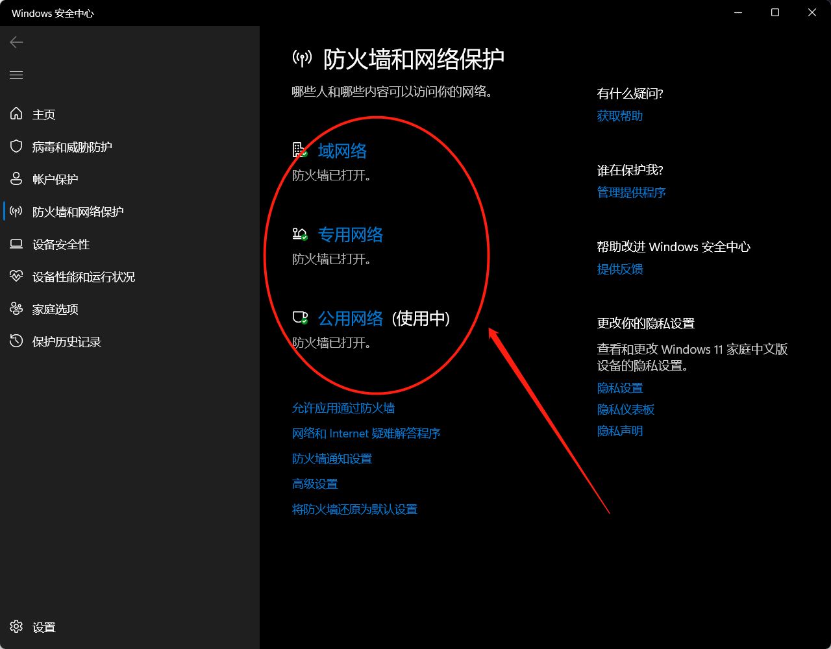
Task: Click the 设备安全性 laptop icon
Action: [x=16, y=244]
